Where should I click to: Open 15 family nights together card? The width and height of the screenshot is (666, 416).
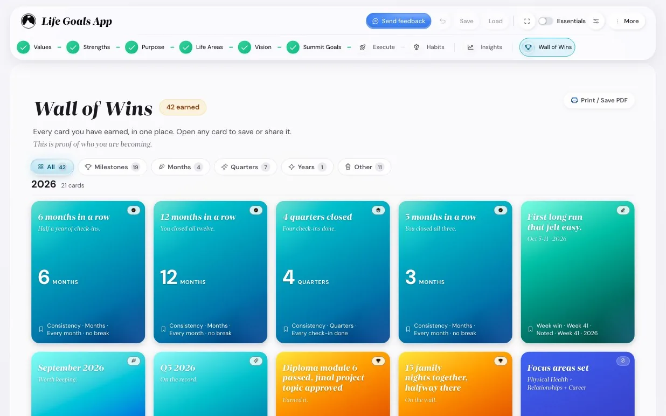(x=455, y=384)
